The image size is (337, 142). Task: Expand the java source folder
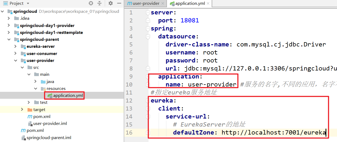tap(35, 81)
